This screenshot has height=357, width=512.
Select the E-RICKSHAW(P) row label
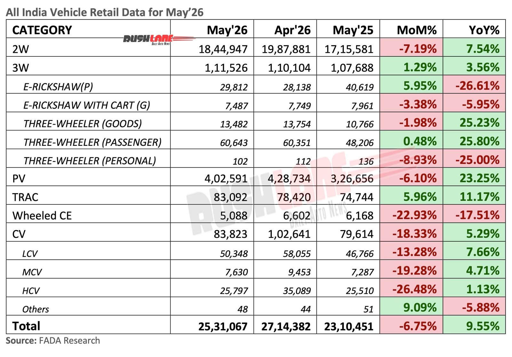(58, 87)
